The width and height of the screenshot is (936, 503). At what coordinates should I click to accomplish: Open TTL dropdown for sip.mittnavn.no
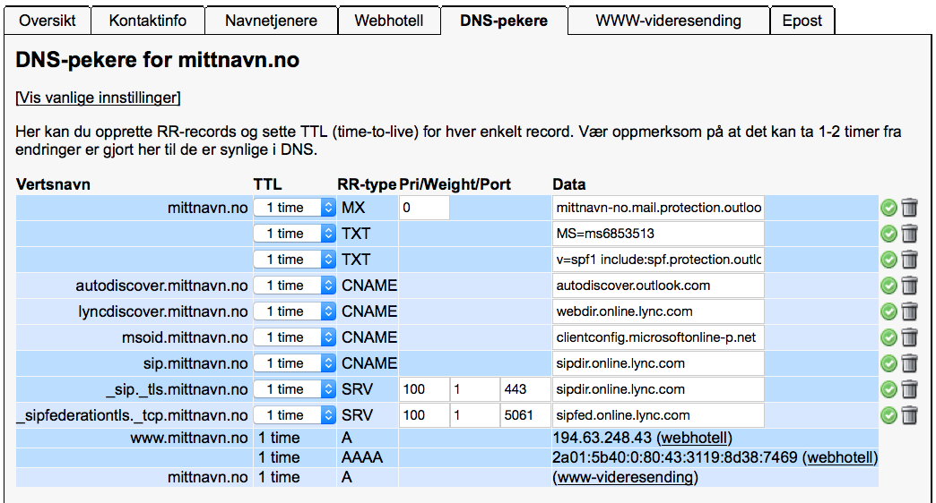[x=295, y=363]
